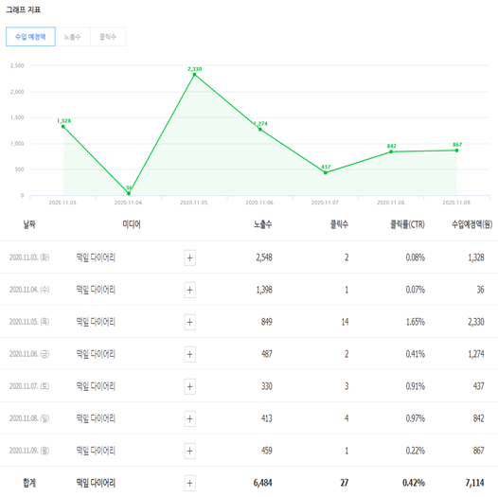498x497 pixels.
Task: Click impressions value 330
Action: tap(267, 386)
